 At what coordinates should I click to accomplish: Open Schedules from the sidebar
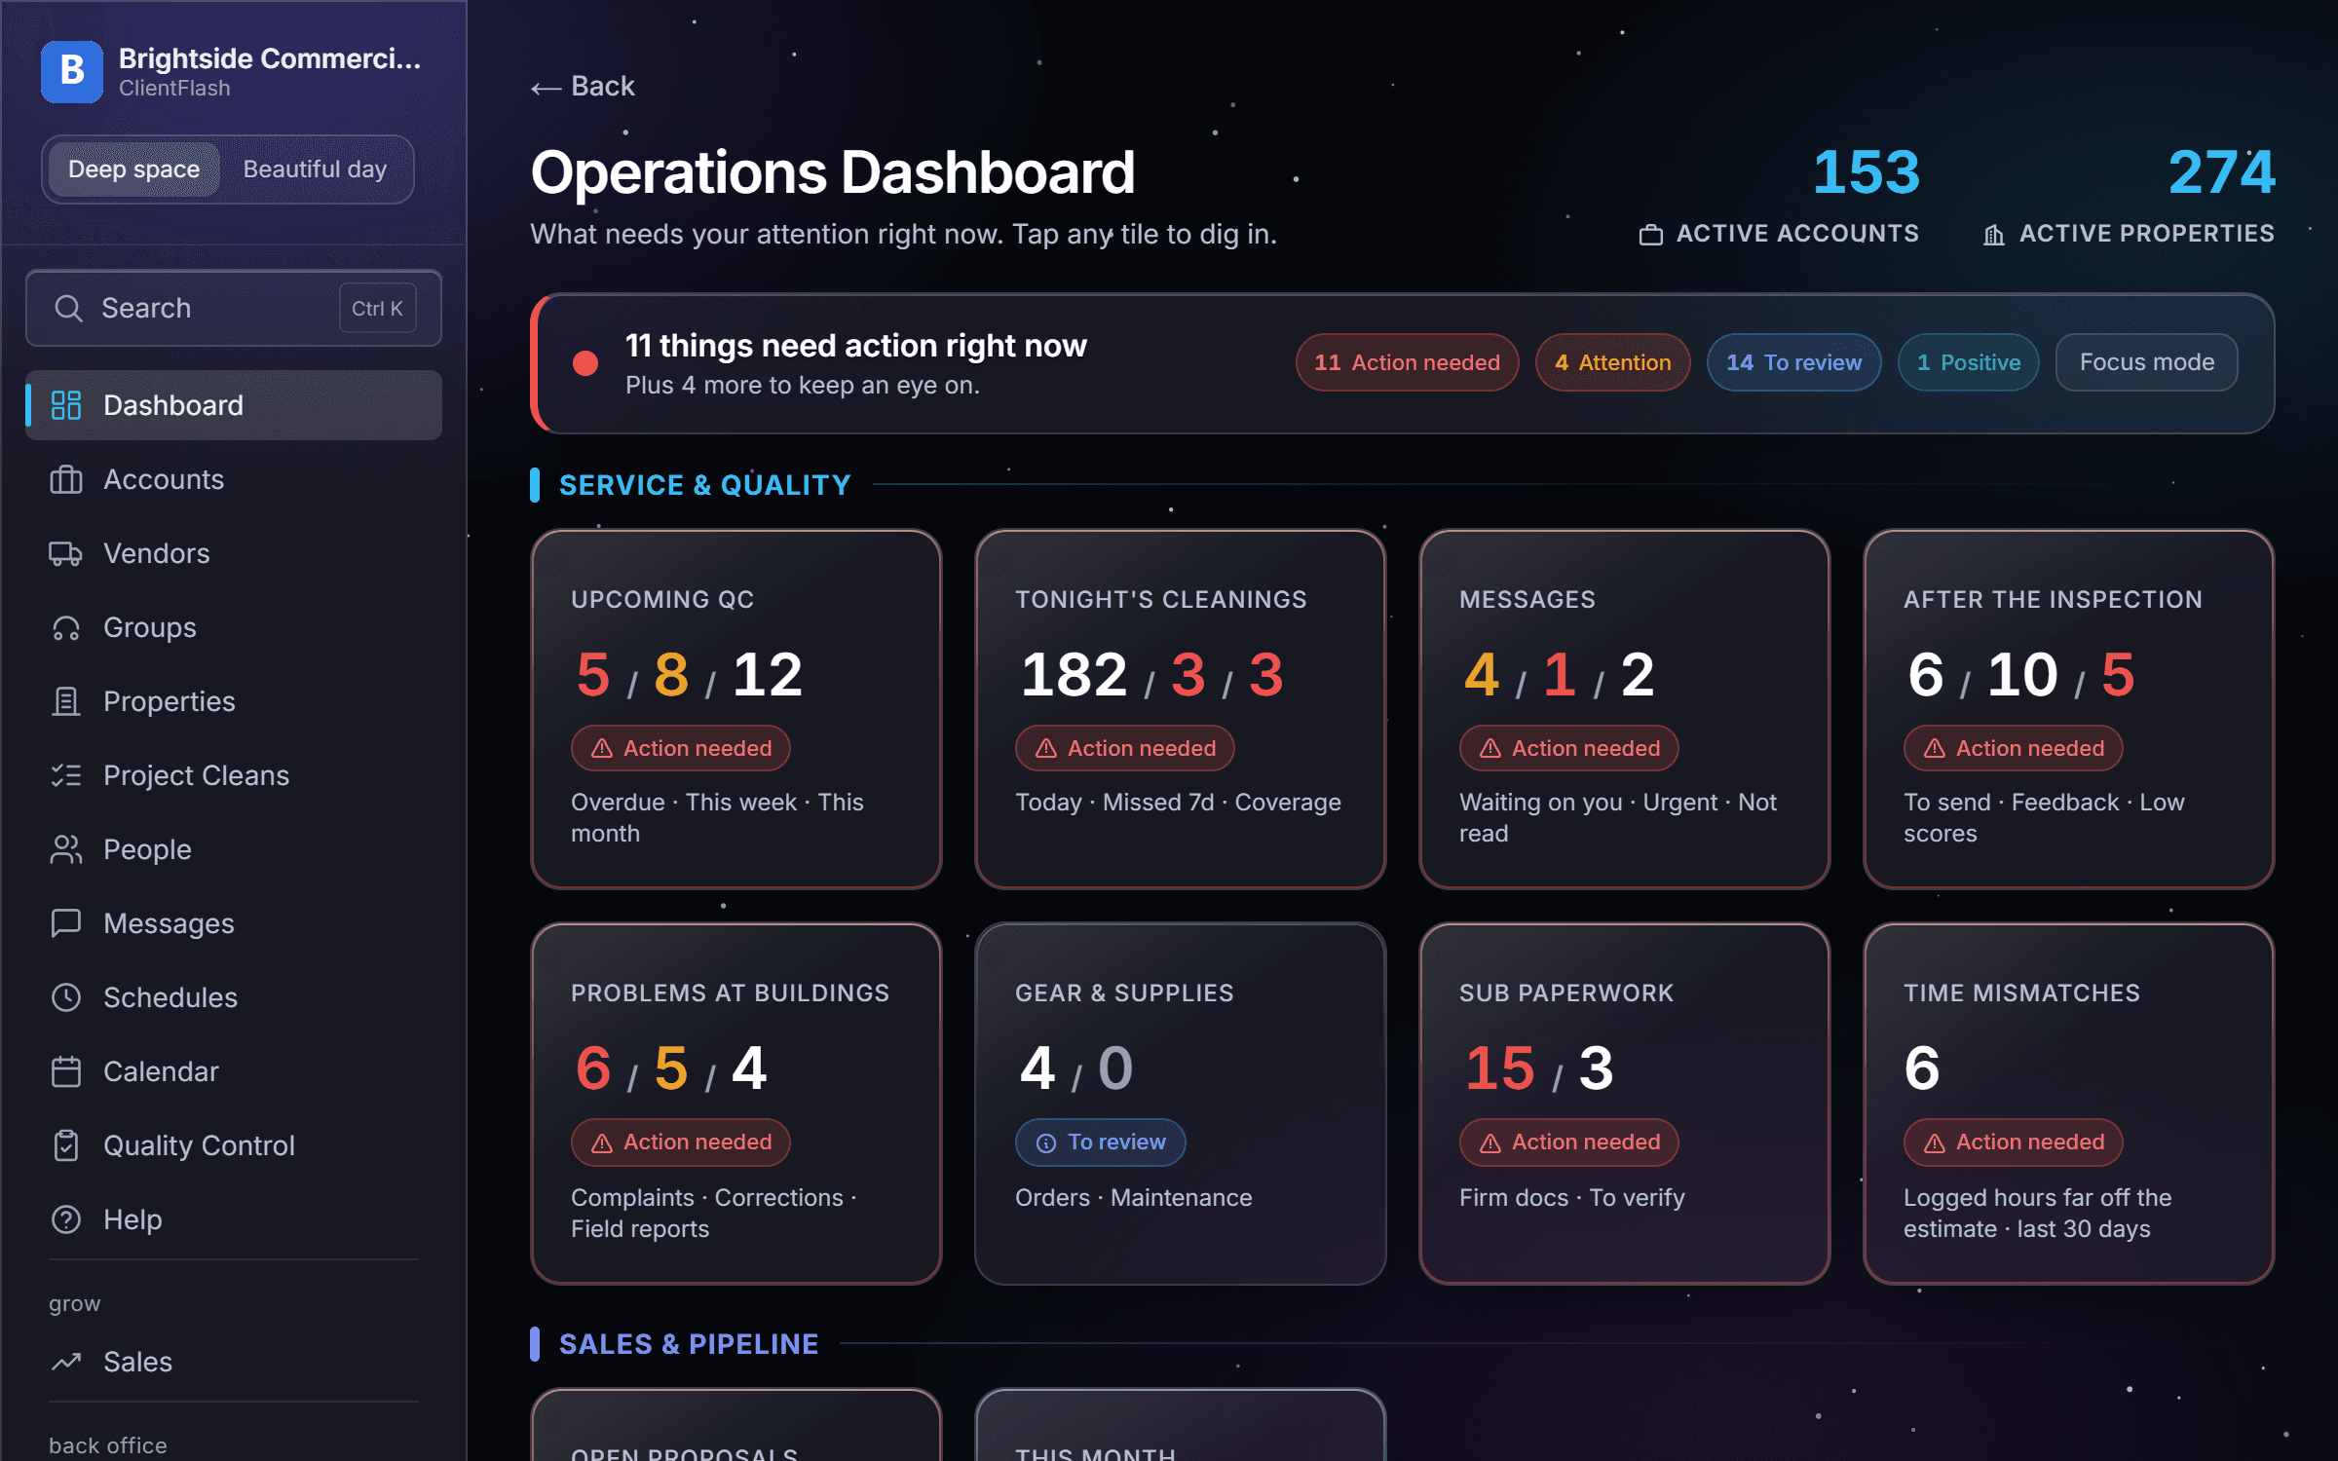click(234, 997)
